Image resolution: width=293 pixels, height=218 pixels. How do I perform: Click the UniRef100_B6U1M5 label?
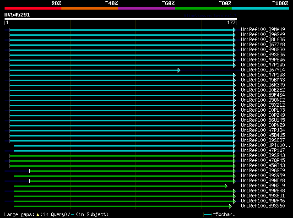(x=263, y=120)
